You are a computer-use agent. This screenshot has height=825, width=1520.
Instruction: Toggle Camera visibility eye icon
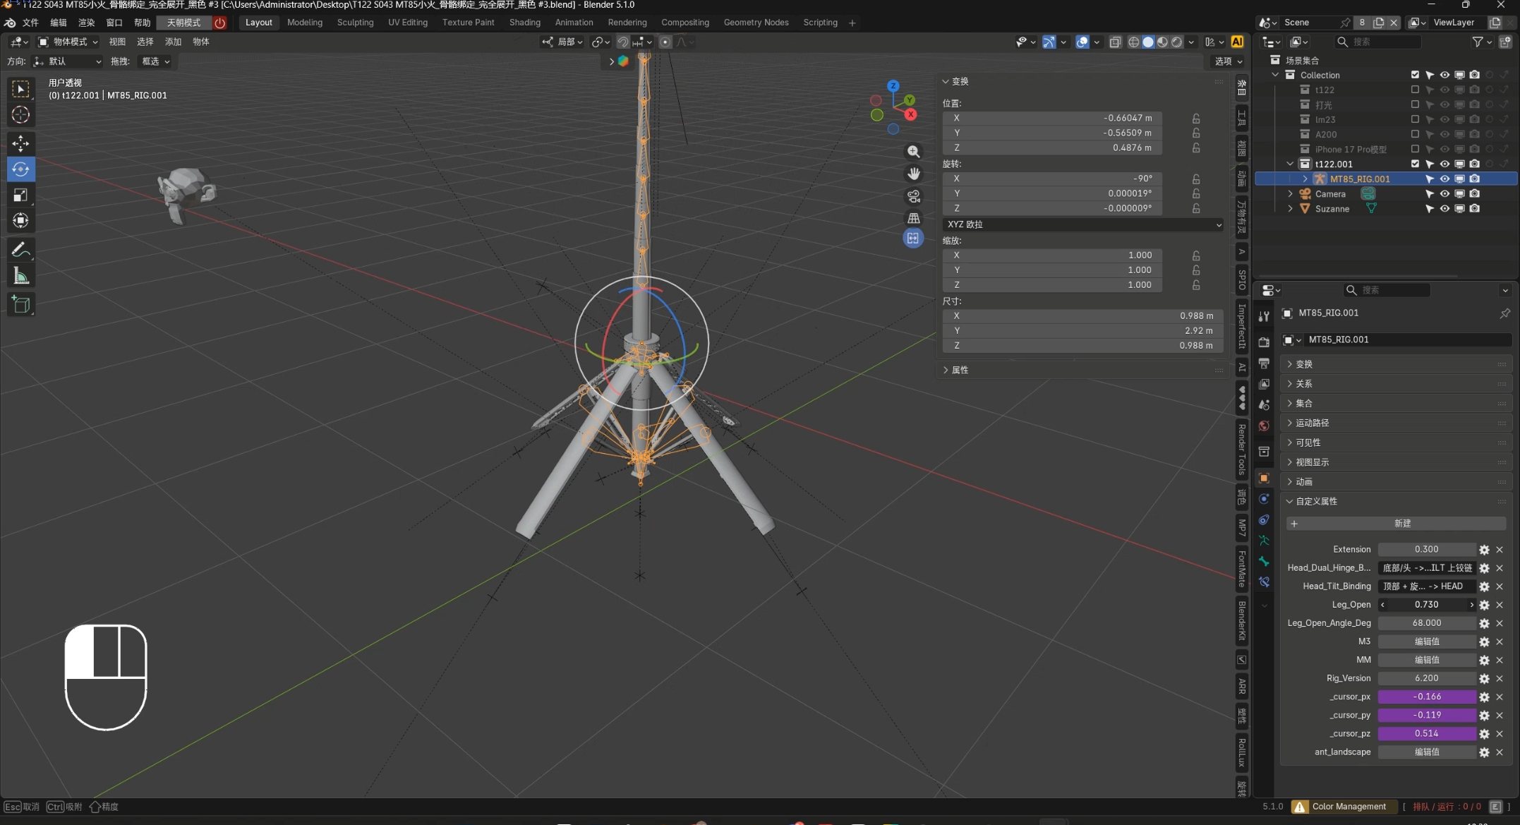pyautogui.click(x=1444, y=194)
